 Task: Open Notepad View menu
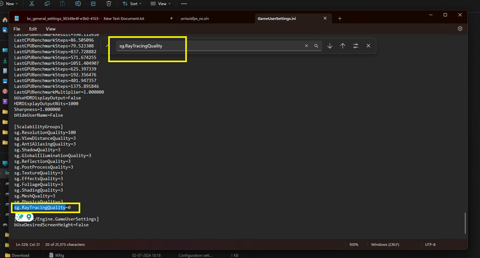(51, 29)
